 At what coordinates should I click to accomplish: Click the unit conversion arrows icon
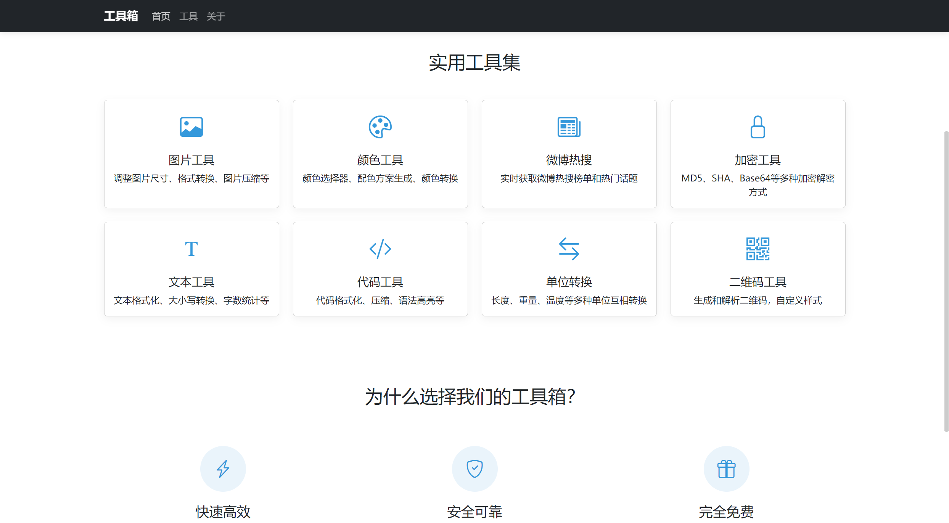tap(569, 249)
